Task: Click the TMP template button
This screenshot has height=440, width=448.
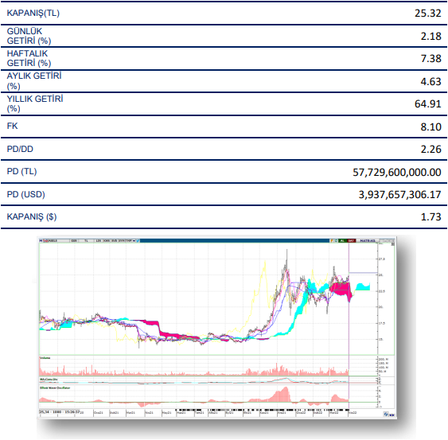Action: click(x=129, y=240)
